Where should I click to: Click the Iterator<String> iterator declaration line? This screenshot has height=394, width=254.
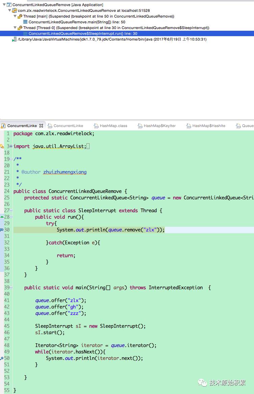96,345
